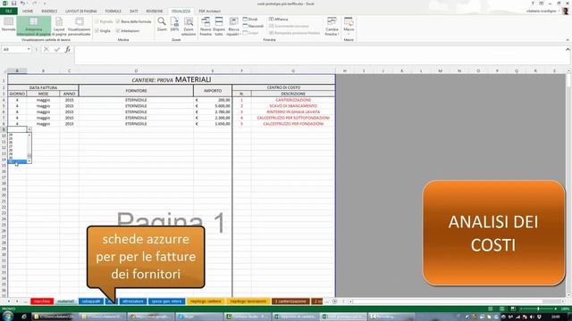Click the day list down-arrow scroll button

pyautogui.click(x=29, y=161)
